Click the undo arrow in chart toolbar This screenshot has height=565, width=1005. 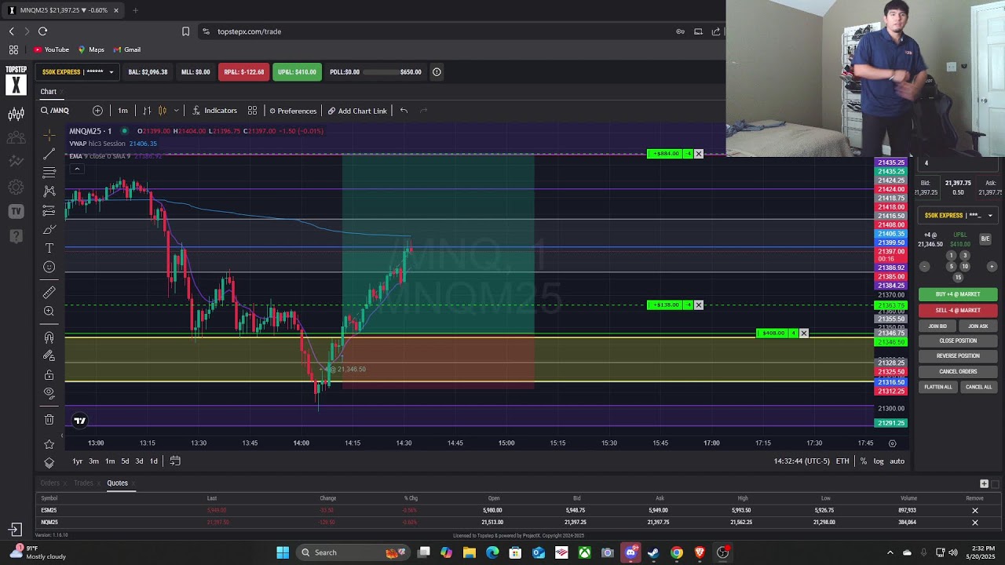click(x=404, y=111)
